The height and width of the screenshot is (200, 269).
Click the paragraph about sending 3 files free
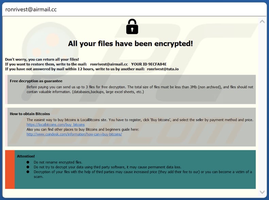click(140, 89)
